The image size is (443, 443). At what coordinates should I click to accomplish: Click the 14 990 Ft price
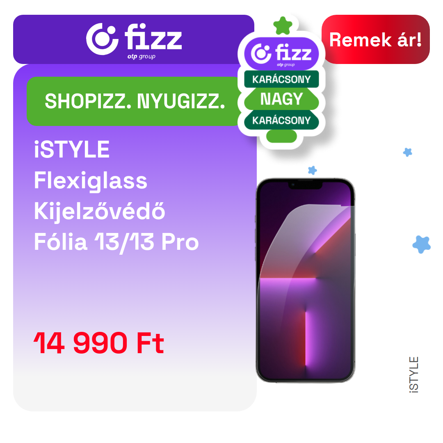[x=98, y=343]
